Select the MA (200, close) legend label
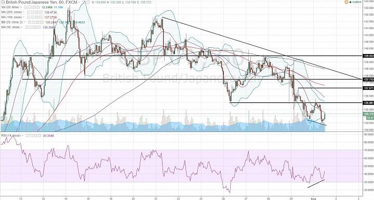This screenshot has height=200, width=374. point(11,12)
